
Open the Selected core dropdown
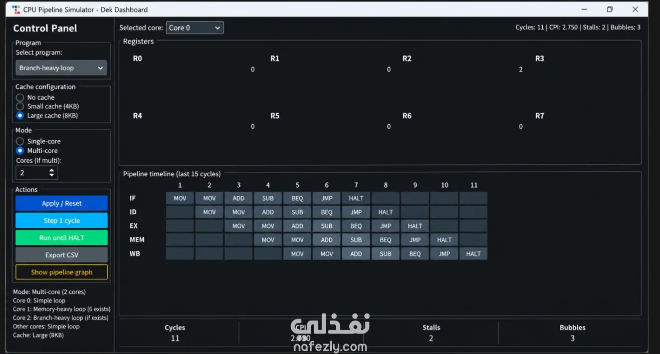194,28
